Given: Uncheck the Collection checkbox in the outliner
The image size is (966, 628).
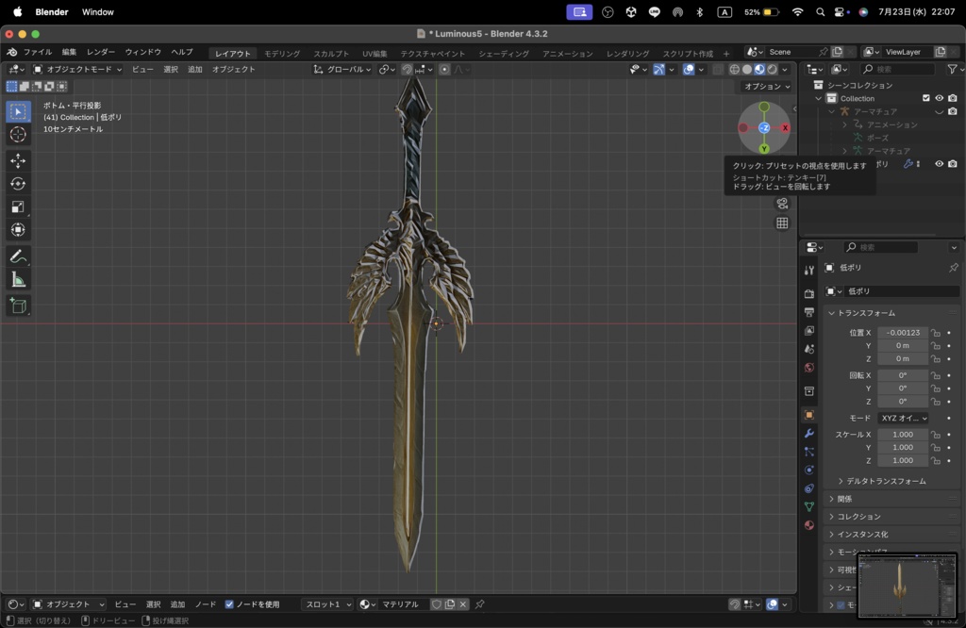Looking at the screenshot, I should (x=925, y=98).
